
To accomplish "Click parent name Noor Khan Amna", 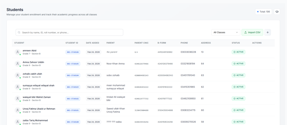I will (115, 64).
